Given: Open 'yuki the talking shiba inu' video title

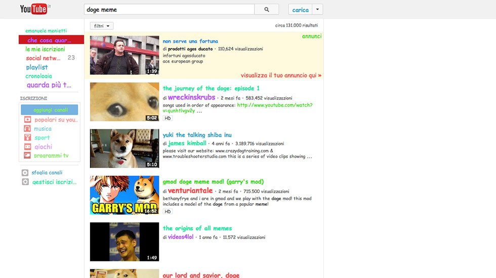Looking at the screenshot, I should (197, 135).
